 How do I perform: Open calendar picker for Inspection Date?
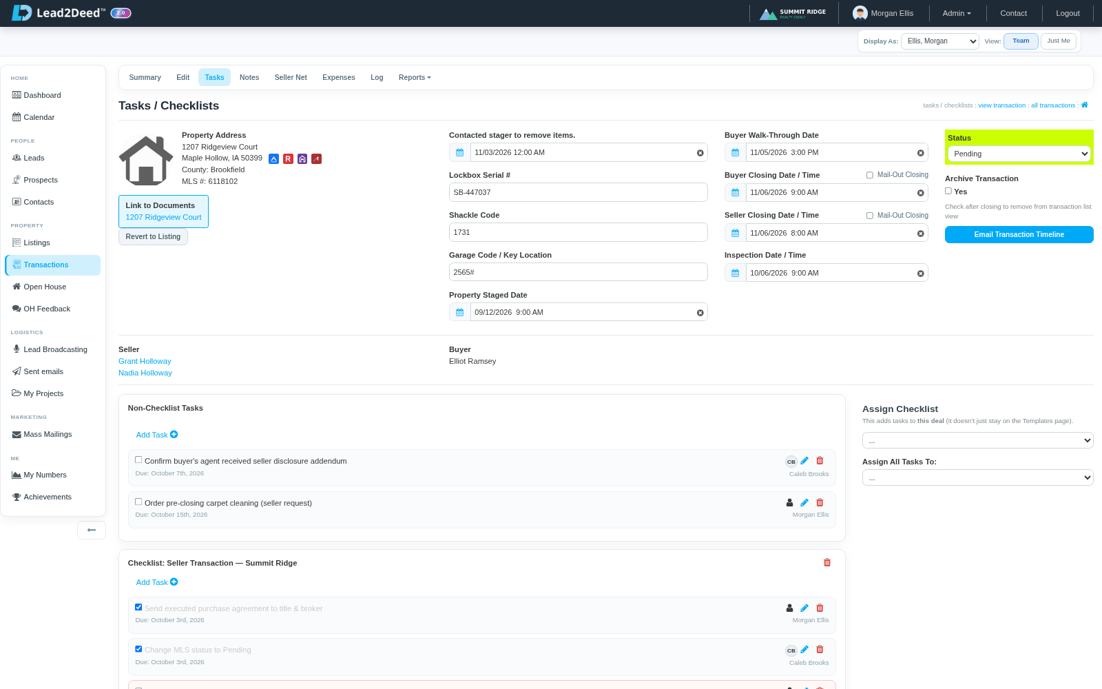[736, 273]
